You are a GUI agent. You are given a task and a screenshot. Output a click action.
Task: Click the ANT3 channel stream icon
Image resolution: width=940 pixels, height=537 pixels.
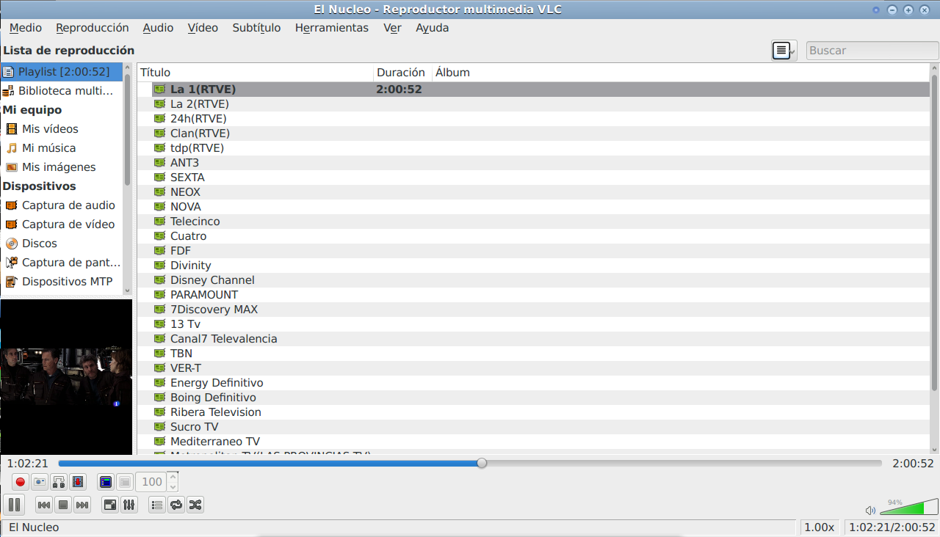[x=159, y=163]
